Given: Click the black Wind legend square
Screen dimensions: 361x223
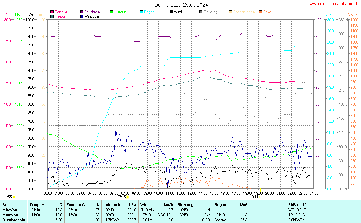Looking at the screenshot, I should tap(171, 12).
